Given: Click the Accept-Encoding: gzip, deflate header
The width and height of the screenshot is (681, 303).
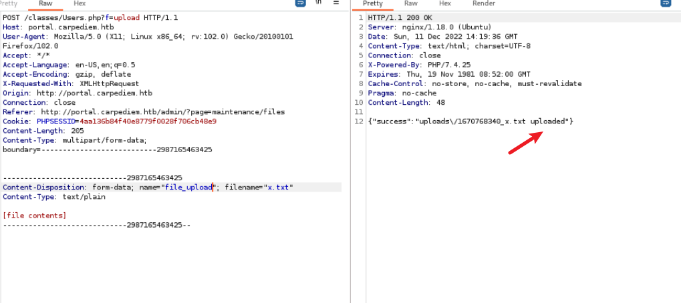Looking at the screenshot, I should pos(67,74).
